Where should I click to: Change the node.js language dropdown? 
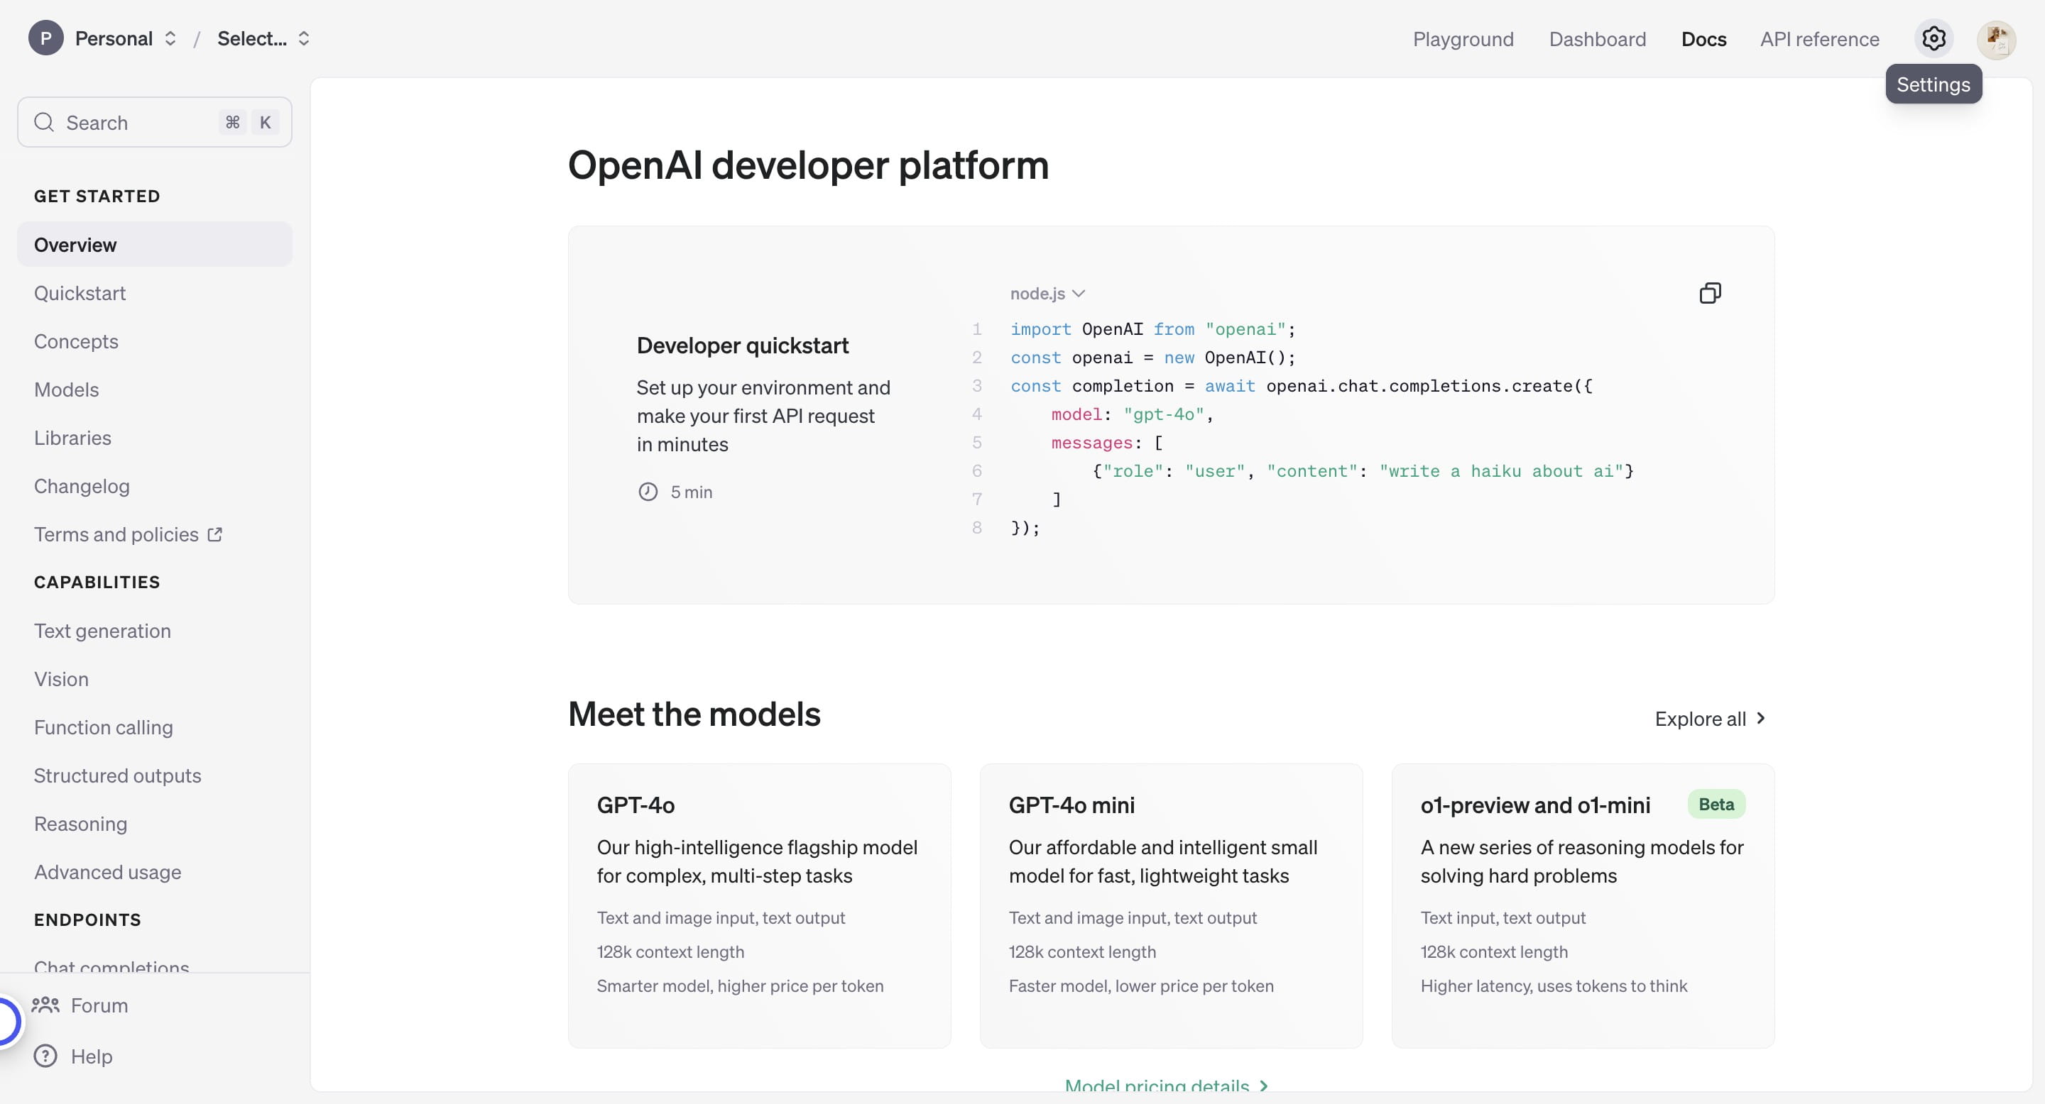pos(1047,294)
